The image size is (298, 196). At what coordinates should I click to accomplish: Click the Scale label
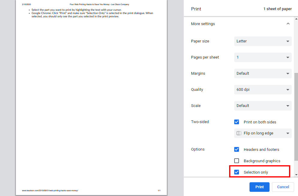pos(196,105)
